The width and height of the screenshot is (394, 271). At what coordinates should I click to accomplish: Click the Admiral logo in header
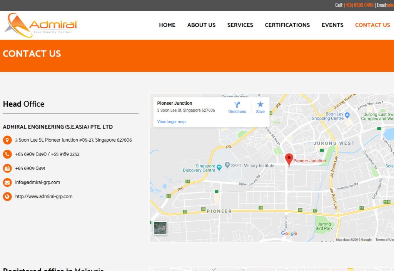(40, 25)
